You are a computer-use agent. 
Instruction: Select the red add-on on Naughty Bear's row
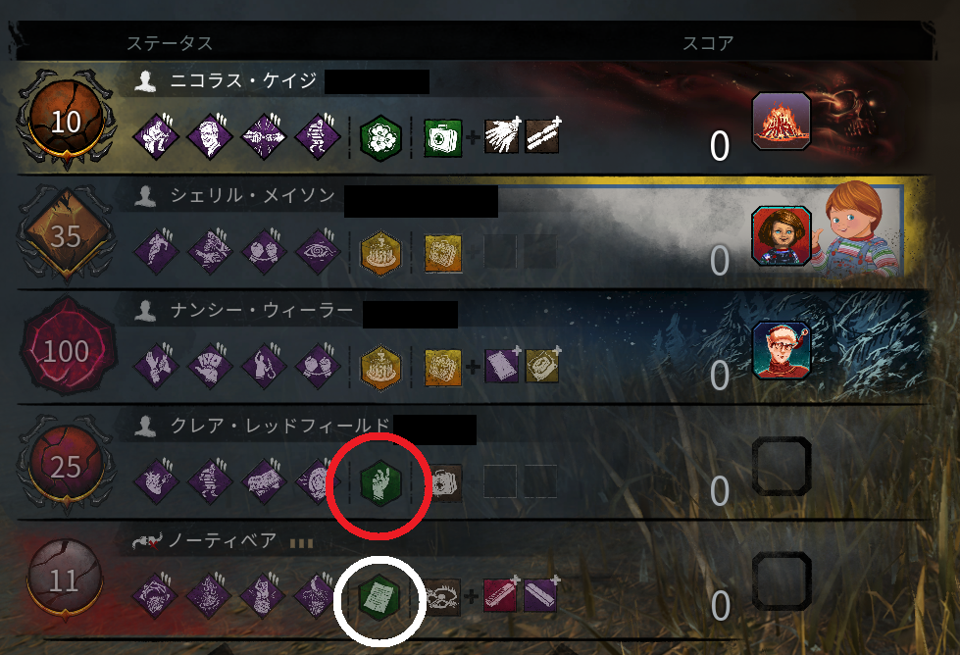pos(500,595)
